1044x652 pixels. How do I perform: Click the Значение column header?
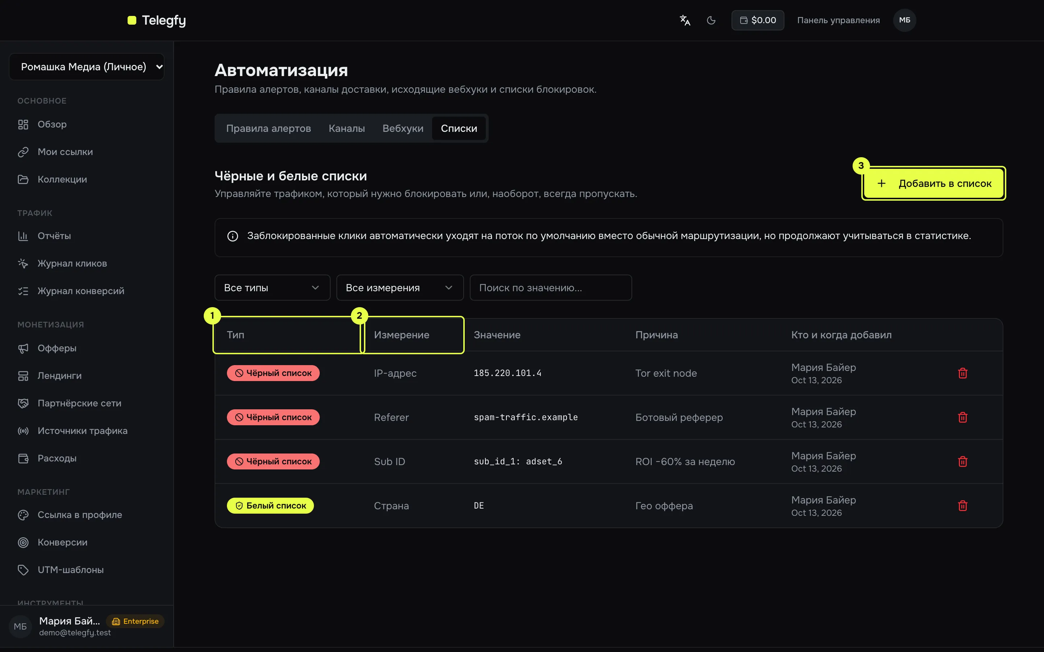click(x=497, y=335)
